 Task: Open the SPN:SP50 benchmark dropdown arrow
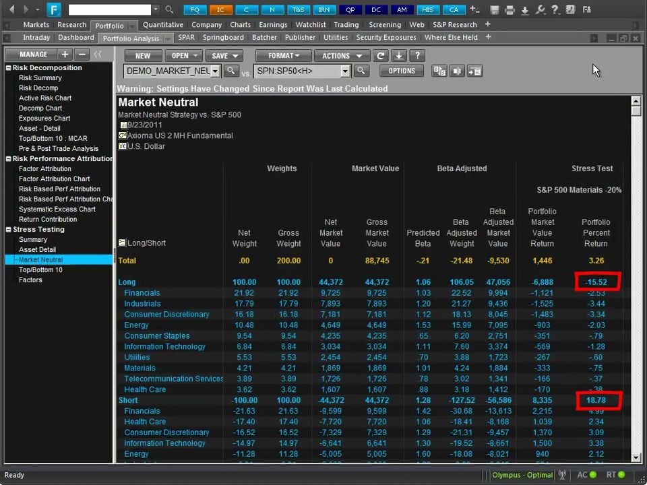click(345, 71)
